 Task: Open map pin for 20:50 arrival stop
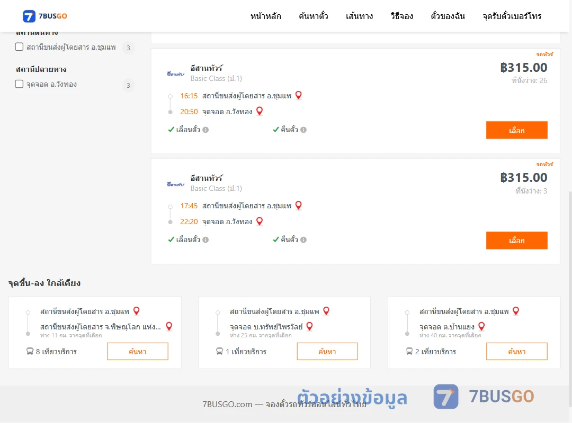pos(260,111)
